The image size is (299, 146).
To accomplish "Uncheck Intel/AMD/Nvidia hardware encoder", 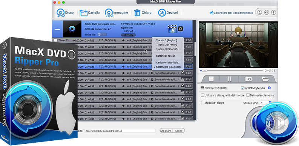I will [242, 88].
